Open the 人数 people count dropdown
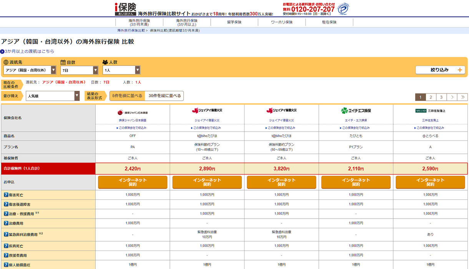Viewport: 469px width, 269px height. coord(121,70)
